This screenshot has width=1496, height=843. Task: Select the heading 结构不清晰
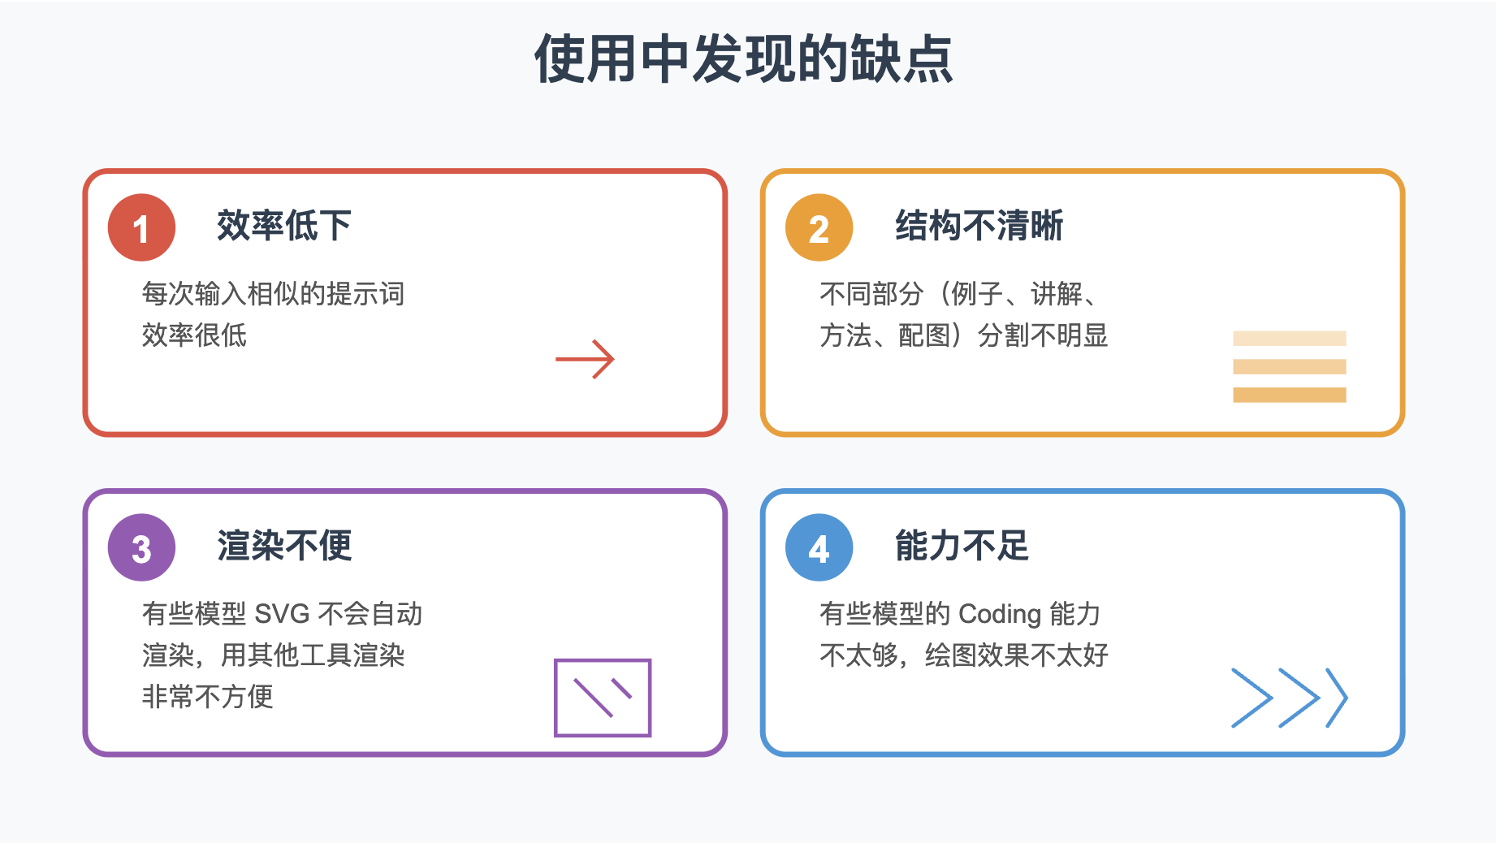[x=979, y=226]
